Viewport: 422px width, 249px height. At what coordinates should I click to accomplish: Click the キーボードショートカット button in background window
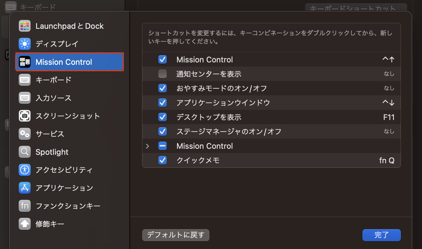tap(356, 7)
